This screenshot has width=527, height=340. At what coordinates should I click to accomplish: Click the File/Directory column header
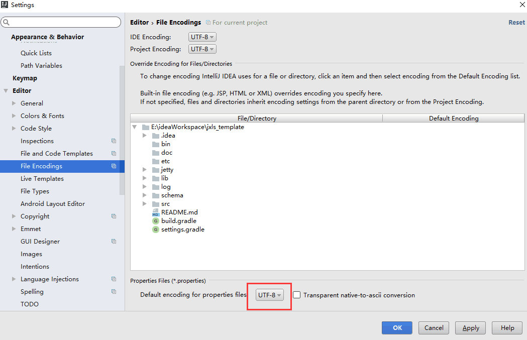pos(256,118)
